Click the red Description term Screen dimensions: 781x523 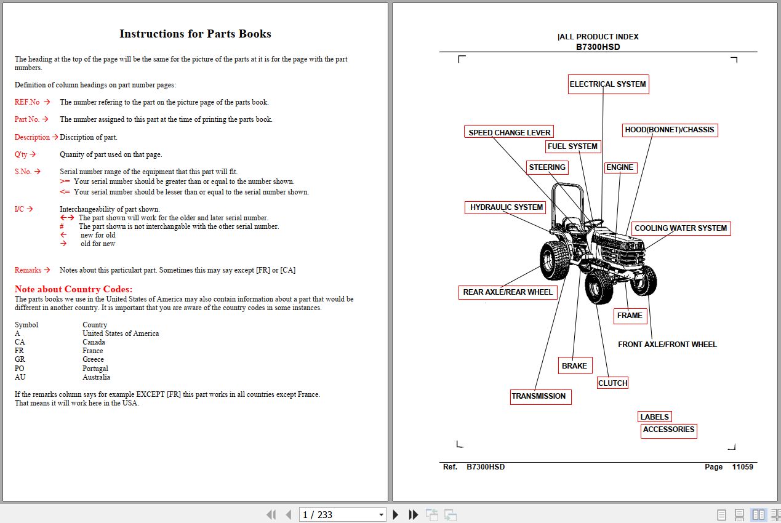[x=32, y=137]
